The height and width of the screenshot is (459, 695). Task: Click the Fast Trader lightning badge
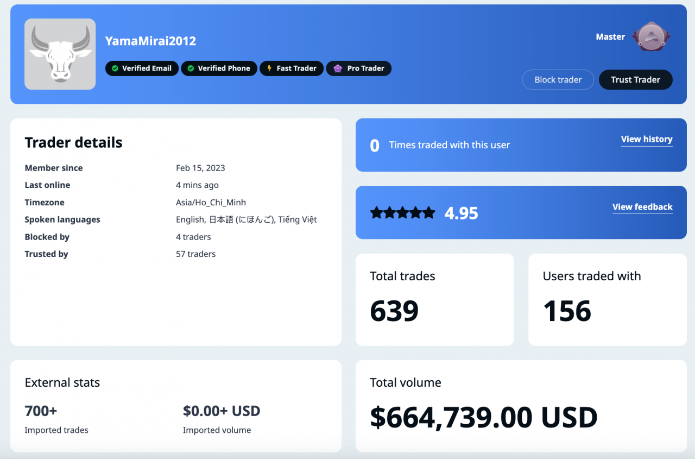click(292, 68)
